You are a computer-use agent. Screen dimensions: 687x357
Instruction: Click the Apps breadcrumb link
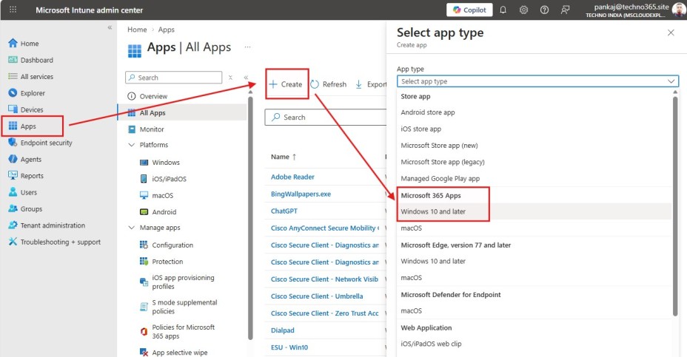click(166, 30)
